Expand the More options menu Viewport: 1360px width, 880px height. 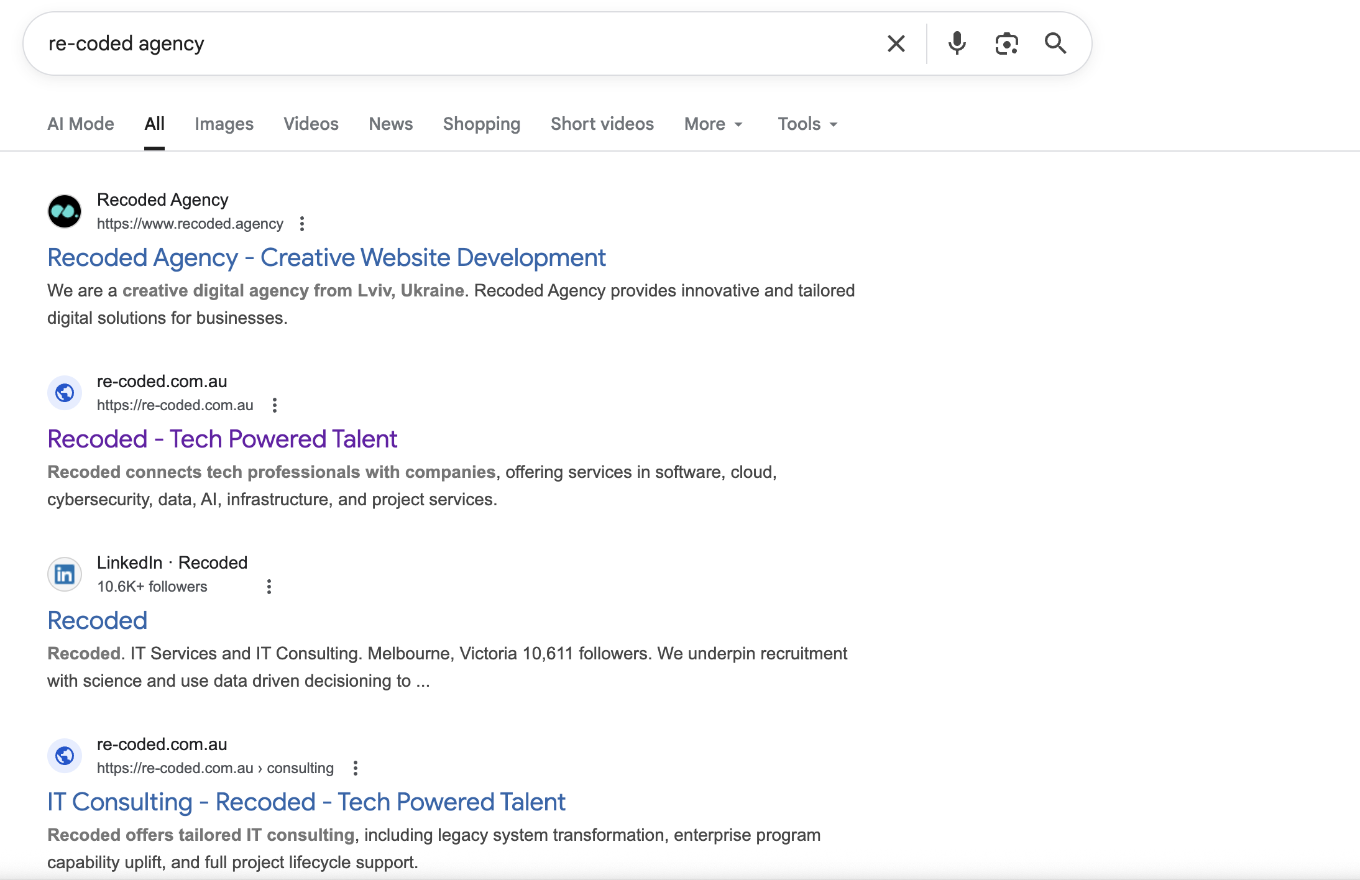click(x=712, y=124)
